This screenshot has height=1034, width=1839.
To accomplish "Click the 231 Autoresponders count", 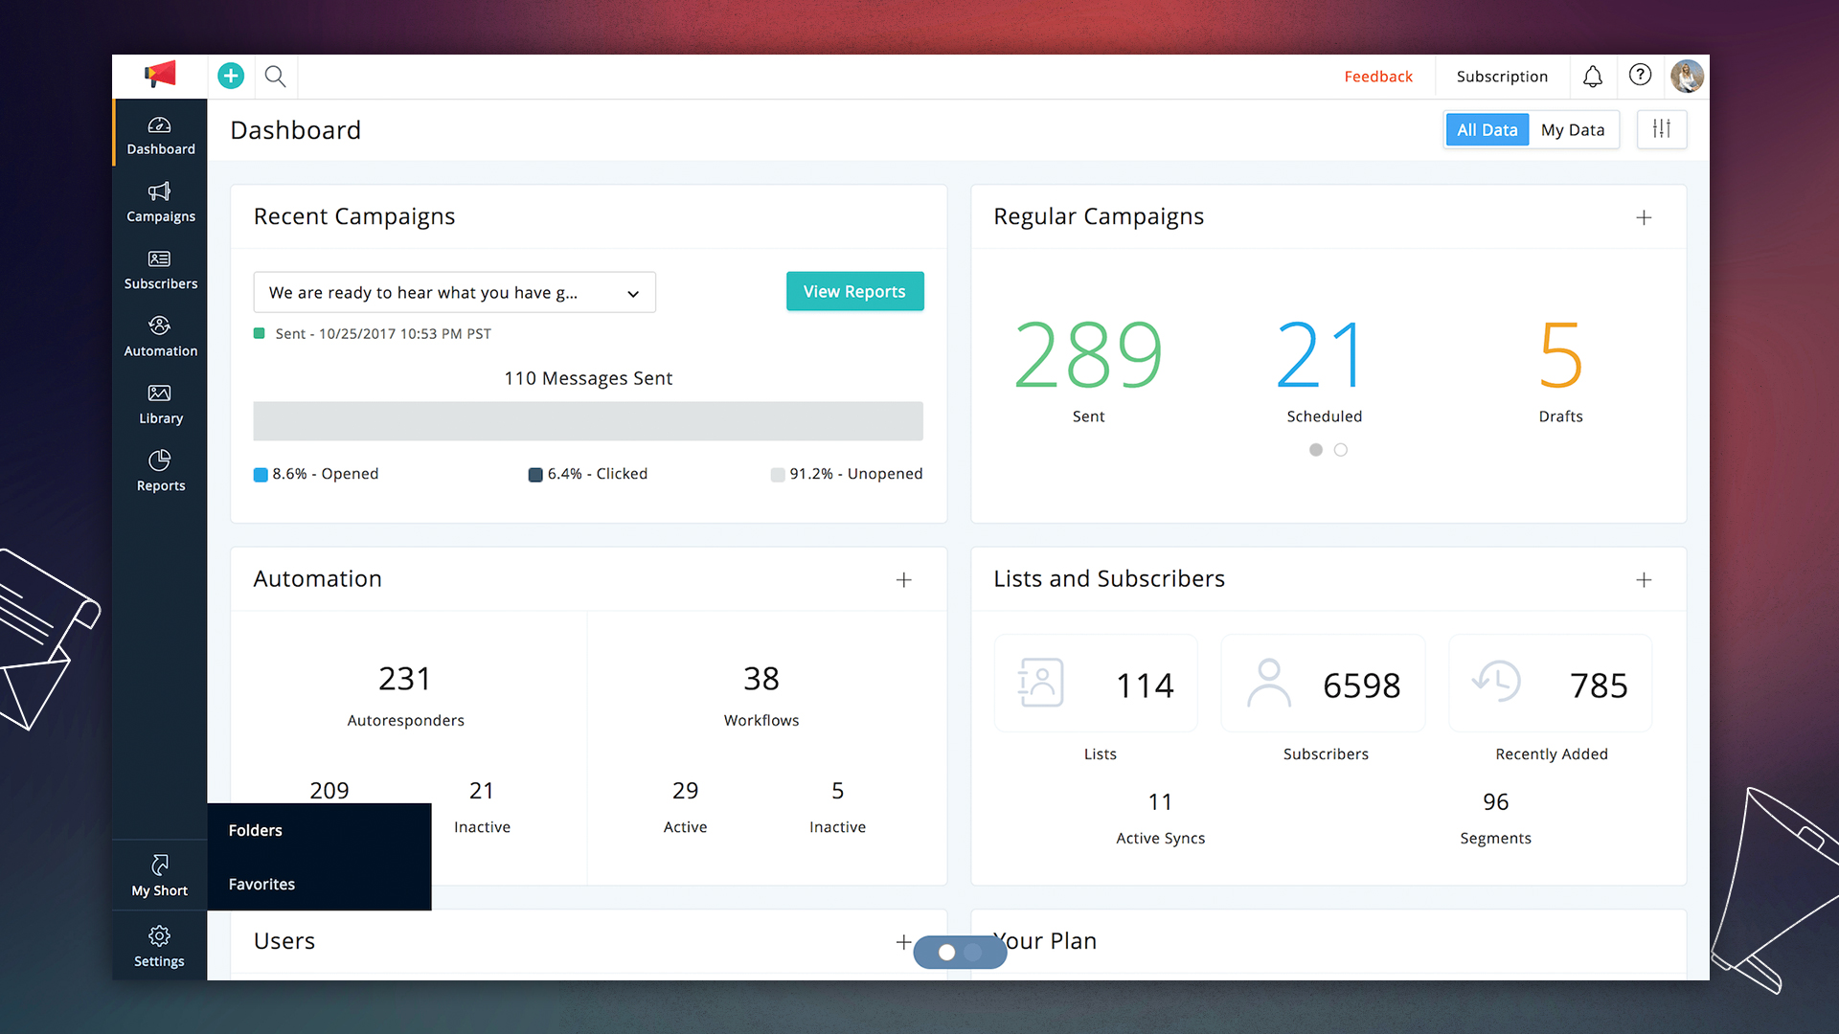I will [405, 679].
